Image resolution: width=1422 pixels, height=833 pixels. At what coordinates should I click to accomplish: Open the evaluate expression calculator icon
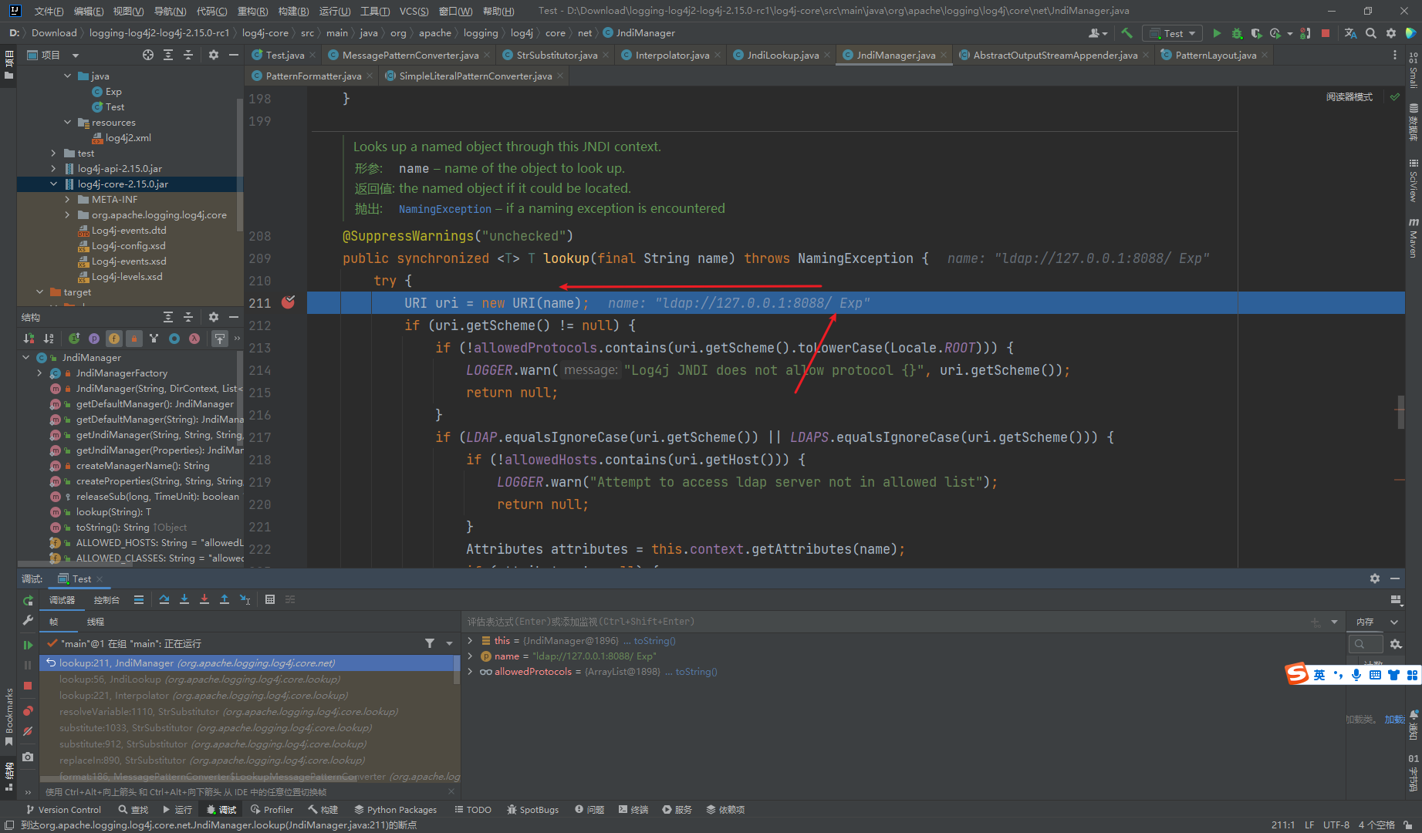[270, 599]
